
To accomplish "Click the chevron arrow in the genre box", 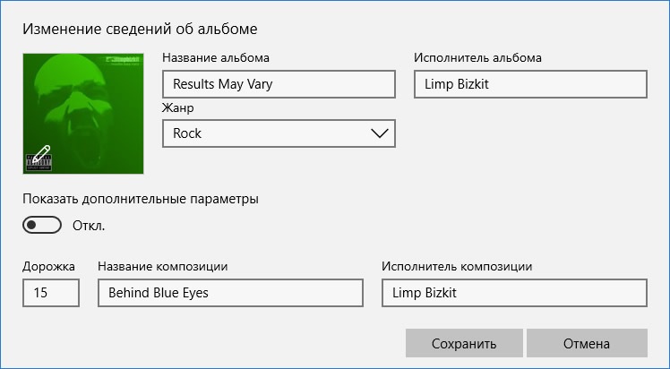I will 380,133.
